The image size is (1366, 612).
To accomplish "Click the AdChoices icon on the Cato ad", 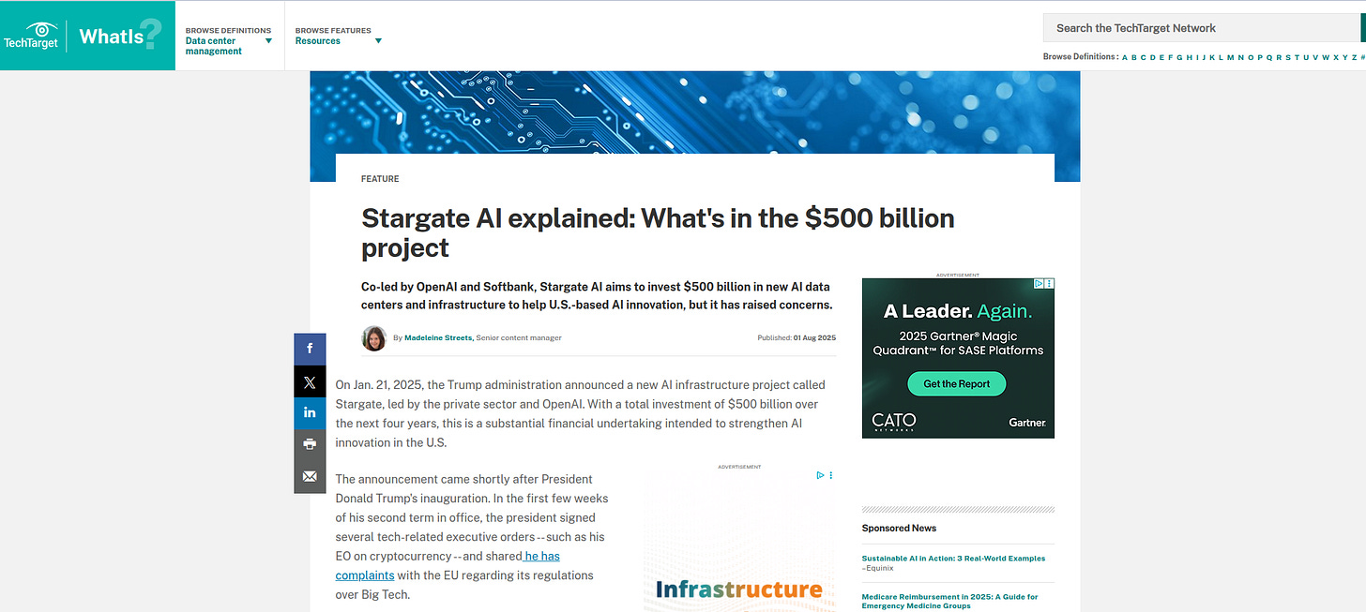I will coord(1040,283).
